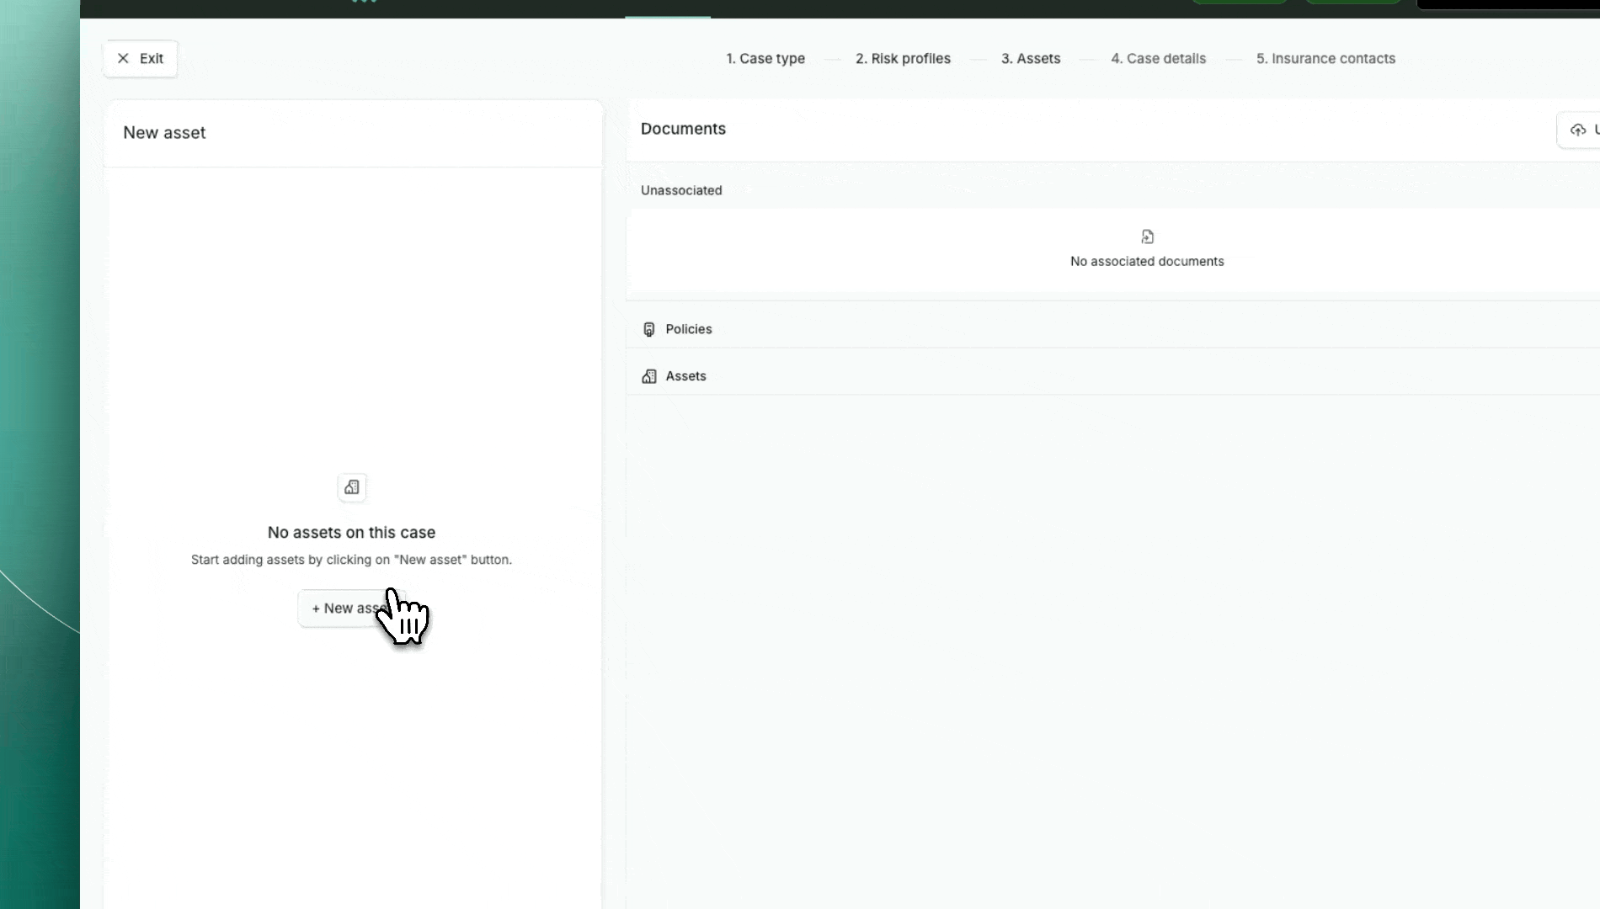Jump to step "4. Case details"

1158,58
